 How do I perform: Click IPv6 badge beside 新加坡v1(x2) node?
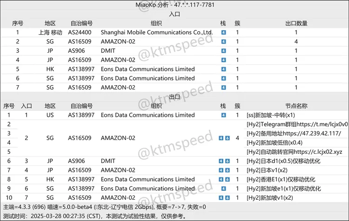(x=227, y=198)
